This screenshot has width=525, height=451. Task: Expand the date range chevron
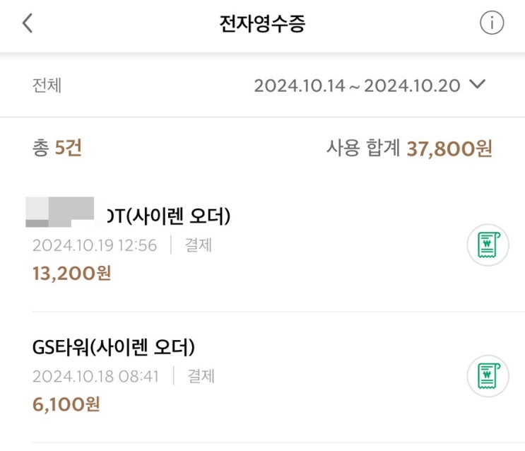point(478,85)
